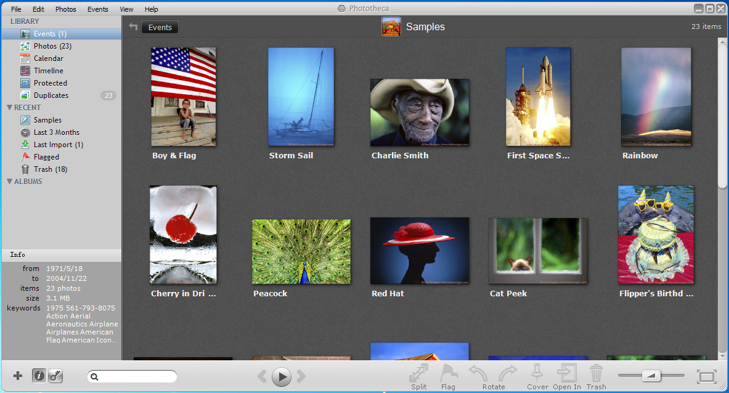Click the Cover pin icon
The width and height of the screenshot is (729, 393).
pyautogui.click(x=537, y=373)
